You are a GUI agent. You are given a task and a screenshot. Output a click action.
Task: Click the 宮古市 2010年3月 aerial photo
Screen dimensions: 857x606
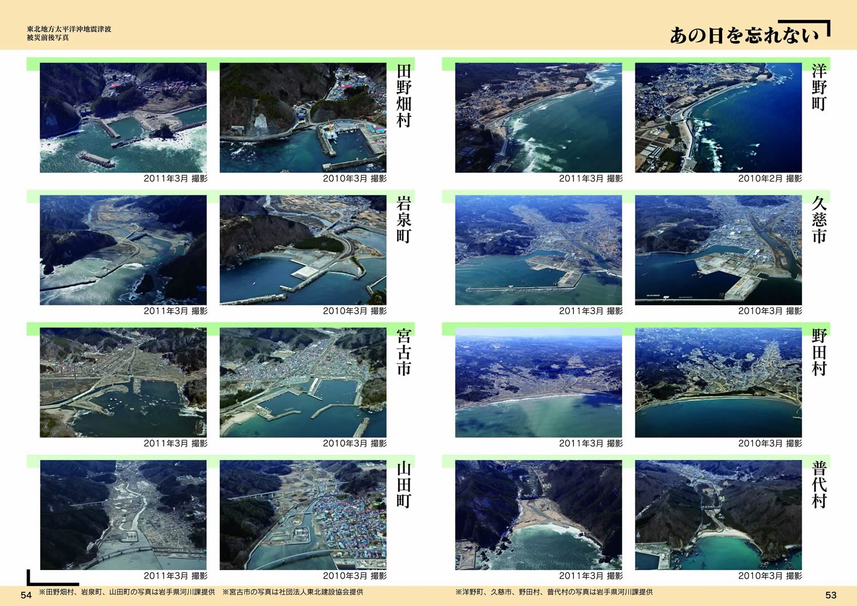click(x=303, y=382)
